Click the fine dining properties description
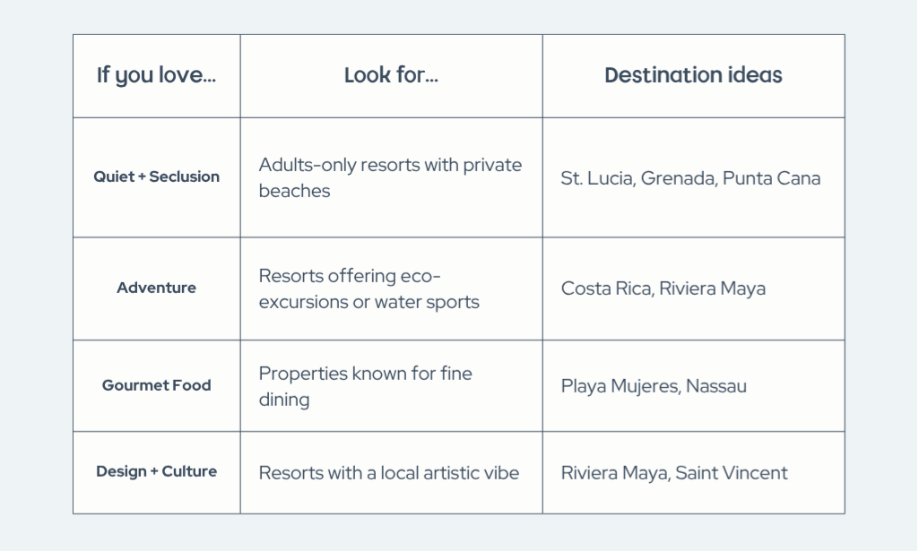The image size is (919, 551). coord(365,386)
